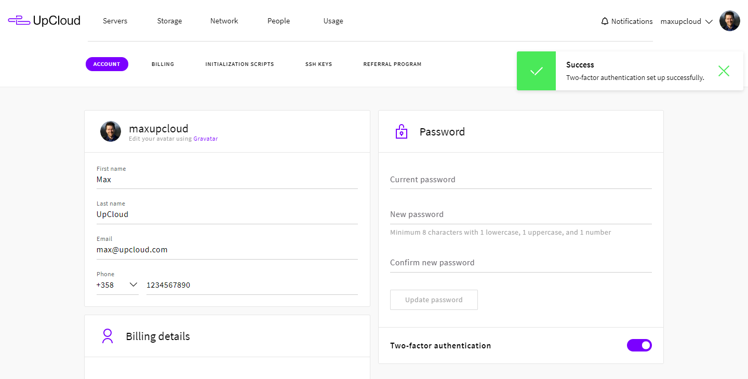Disable Two-factor authentication toggle
This screenshot has width=748, height=379.
639,345
